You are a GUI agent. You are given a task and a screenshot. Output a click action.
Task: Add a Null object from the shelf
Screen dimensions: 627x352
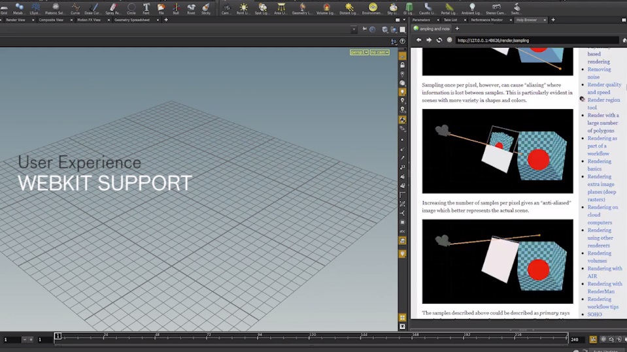[176, 8]
